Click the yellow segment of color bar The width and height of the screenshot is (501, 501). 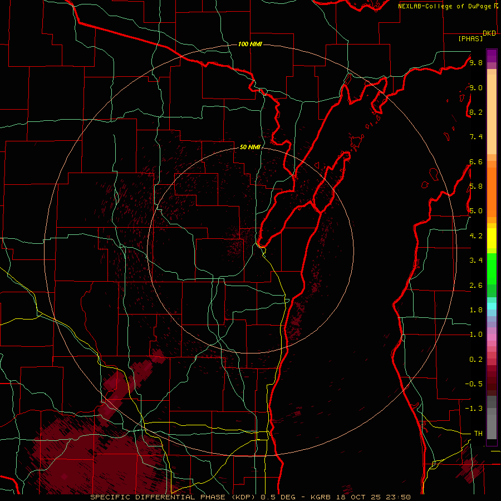click(492, 238)
